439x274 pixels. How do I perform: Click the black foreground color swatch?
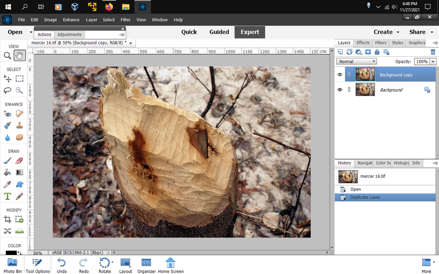[x=11, y=253]
